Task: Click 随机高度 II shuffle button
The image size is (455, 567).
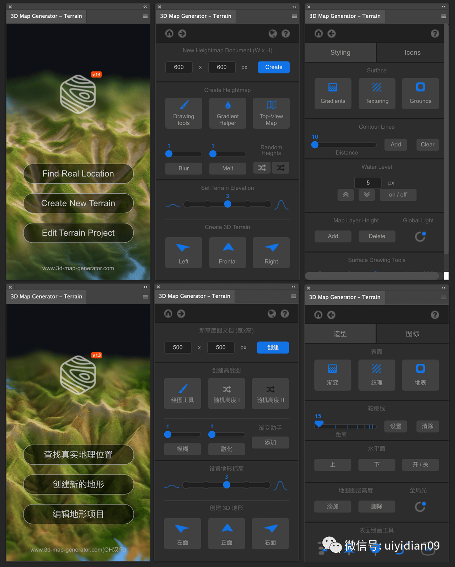Action: point(271,394)
